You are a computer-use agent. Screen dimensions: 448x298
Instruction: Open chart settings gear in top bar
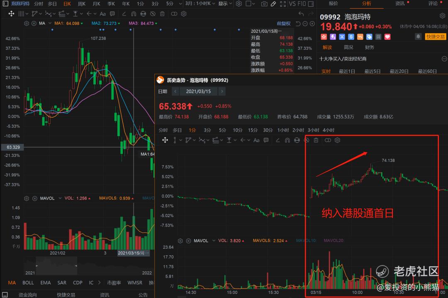pos(239,4)
